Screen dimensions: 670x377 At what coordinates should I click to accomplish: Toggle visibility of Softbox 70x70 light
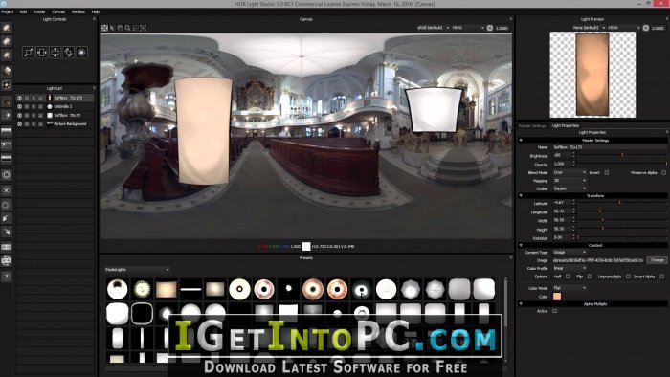coord(20,115)
